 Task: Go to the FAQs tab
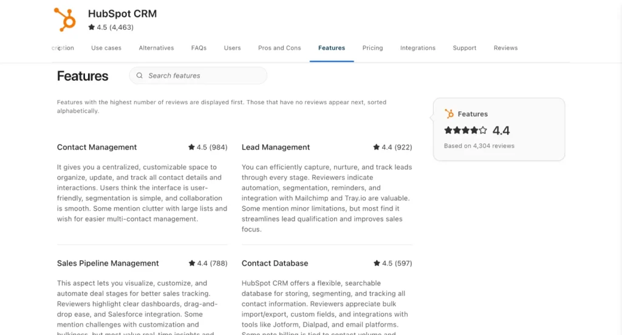pos(199,48)
